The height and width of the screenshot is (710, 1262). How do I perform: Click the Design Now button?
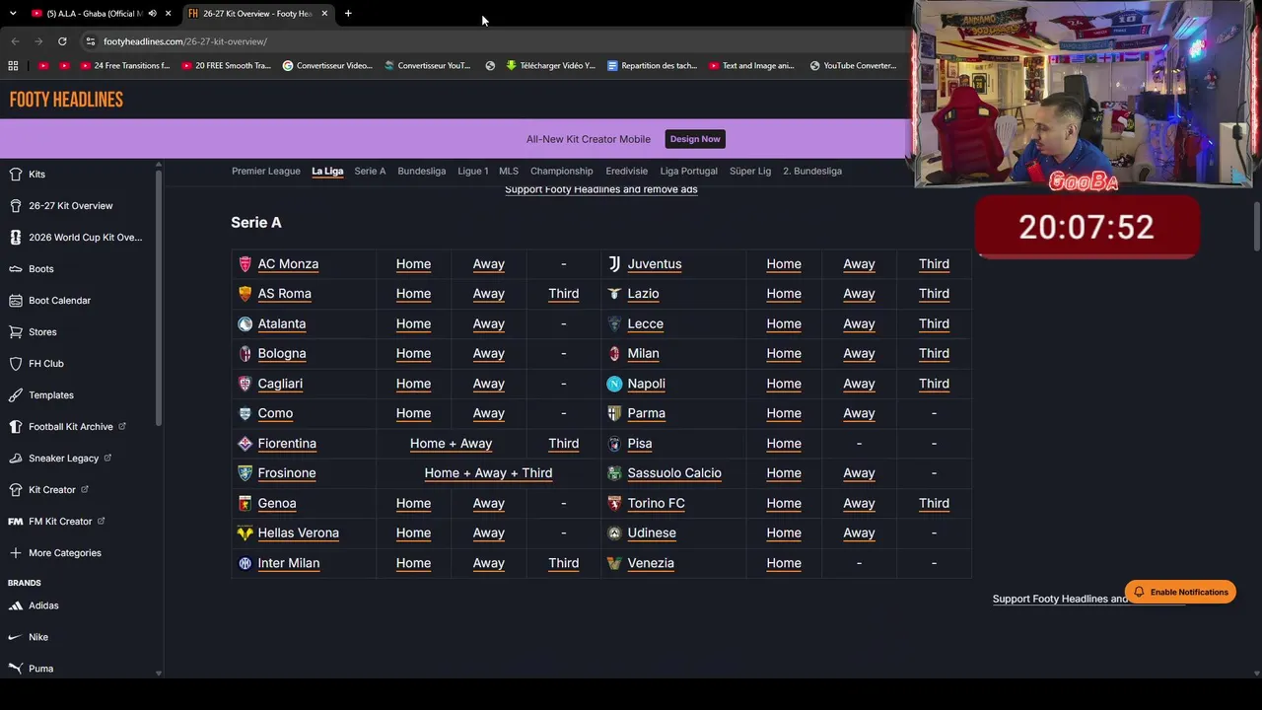[695, 139]
